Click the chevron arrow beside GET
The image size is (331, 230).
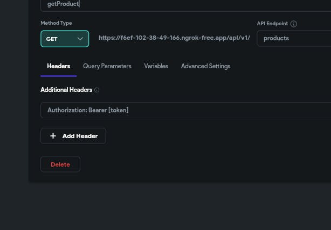(80, 39)
